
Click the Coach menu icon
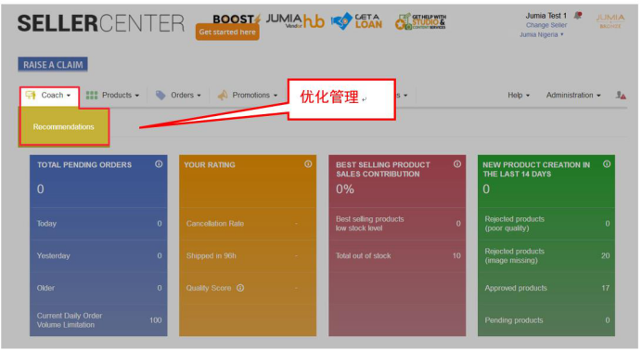(31, 96)
